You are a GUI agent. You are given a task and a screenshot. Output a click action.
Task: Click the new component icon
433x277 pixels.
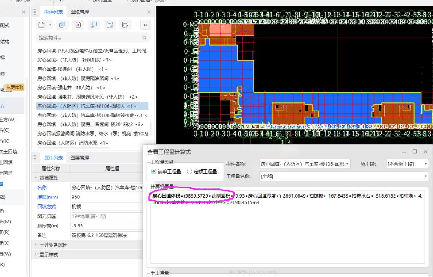(42, 25)
